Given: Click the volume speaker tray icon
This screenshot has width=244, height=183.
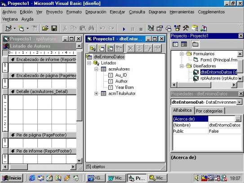Looking at the screenshot, I should (x=197, y=178).
